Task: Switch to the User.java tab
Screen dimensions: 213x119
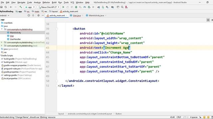Action: point(77,16)
